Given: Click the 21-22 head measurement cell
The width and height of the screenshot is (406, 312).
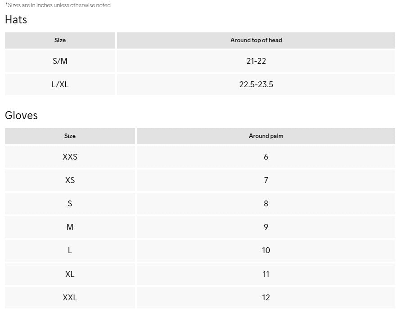Looking at the screenshot, I should [256, 61].
